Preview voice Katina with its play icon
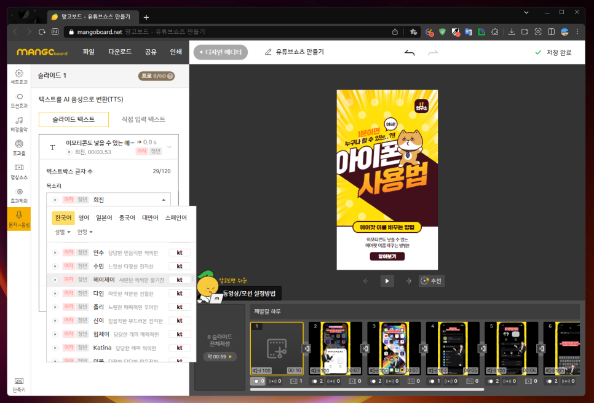This screenshot has height=403, width=594. click(x=55, y=348)
